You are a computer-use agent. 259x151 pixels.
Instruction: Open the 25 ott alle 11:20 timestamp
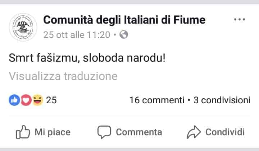tap(77, 35)
